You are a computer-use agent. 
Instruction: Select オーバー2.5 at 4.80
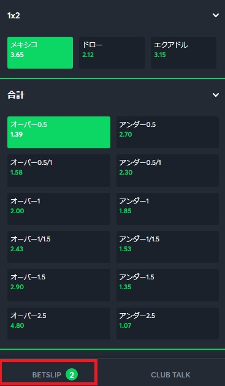[59, 324]
